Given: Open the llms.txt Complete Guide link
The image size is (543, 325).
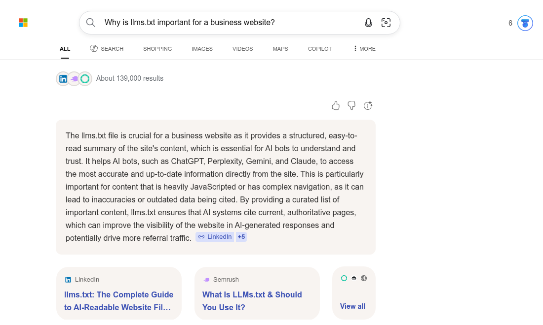Looking at the screenshot, I should (x=119, y=301).
